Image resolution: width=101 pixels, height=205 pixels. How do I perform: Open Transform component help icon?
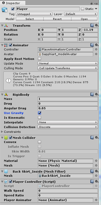pos(92,25)
